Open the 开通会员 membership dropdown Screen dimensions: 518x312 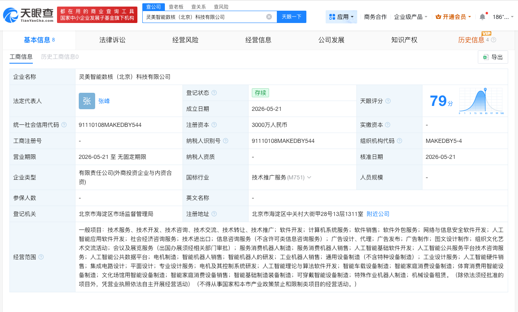453,17
